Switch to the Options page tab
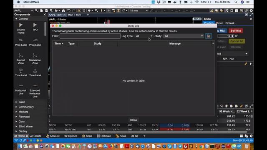Image resolution: width=267 pixels, height=150 pixels. pos(71,136)
